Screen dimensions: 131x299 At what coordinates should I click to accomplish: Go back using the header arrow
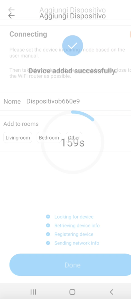click(x=11, y=15)
